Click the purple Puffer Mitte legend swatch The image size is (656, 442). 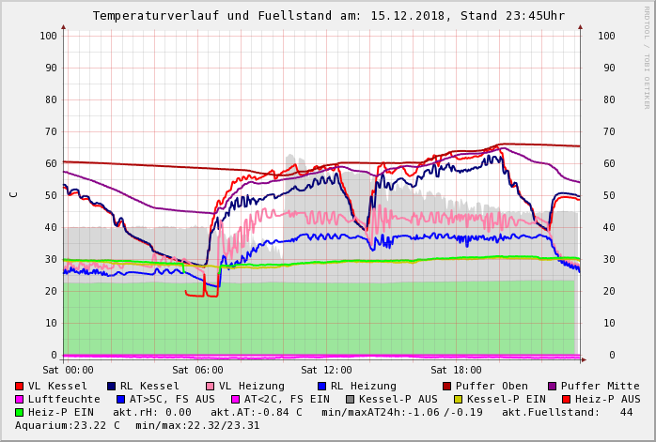pyautogui.click(x=553, y=386)
